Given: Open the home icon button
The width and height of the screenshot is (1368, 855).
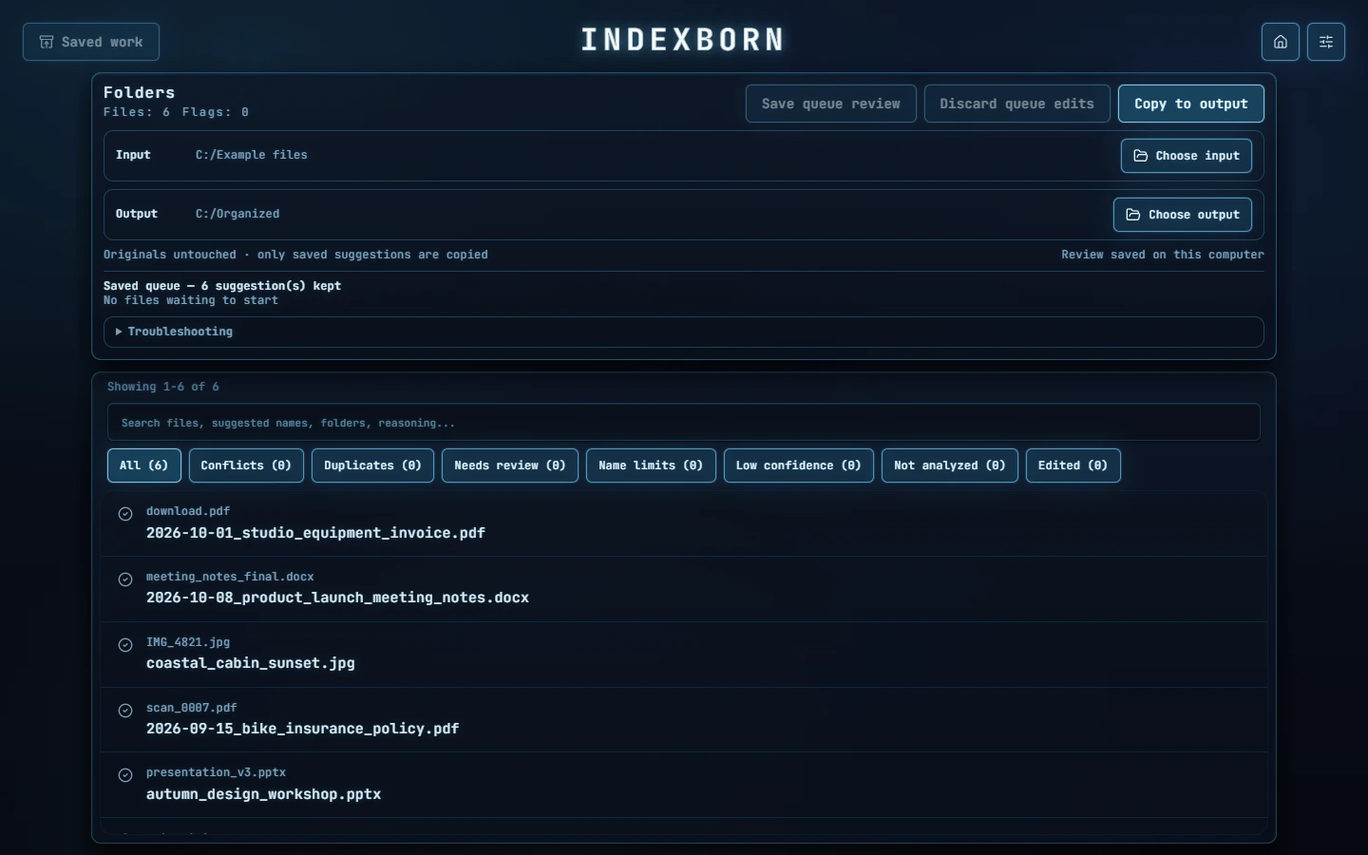Looking at the screenshot, I should point(1281,42).
